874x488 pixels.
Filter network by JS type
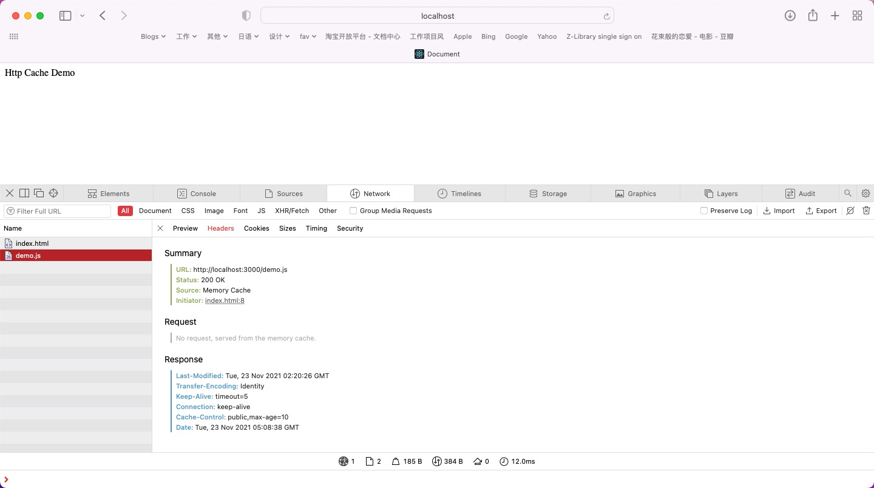[x=262, y=211]
